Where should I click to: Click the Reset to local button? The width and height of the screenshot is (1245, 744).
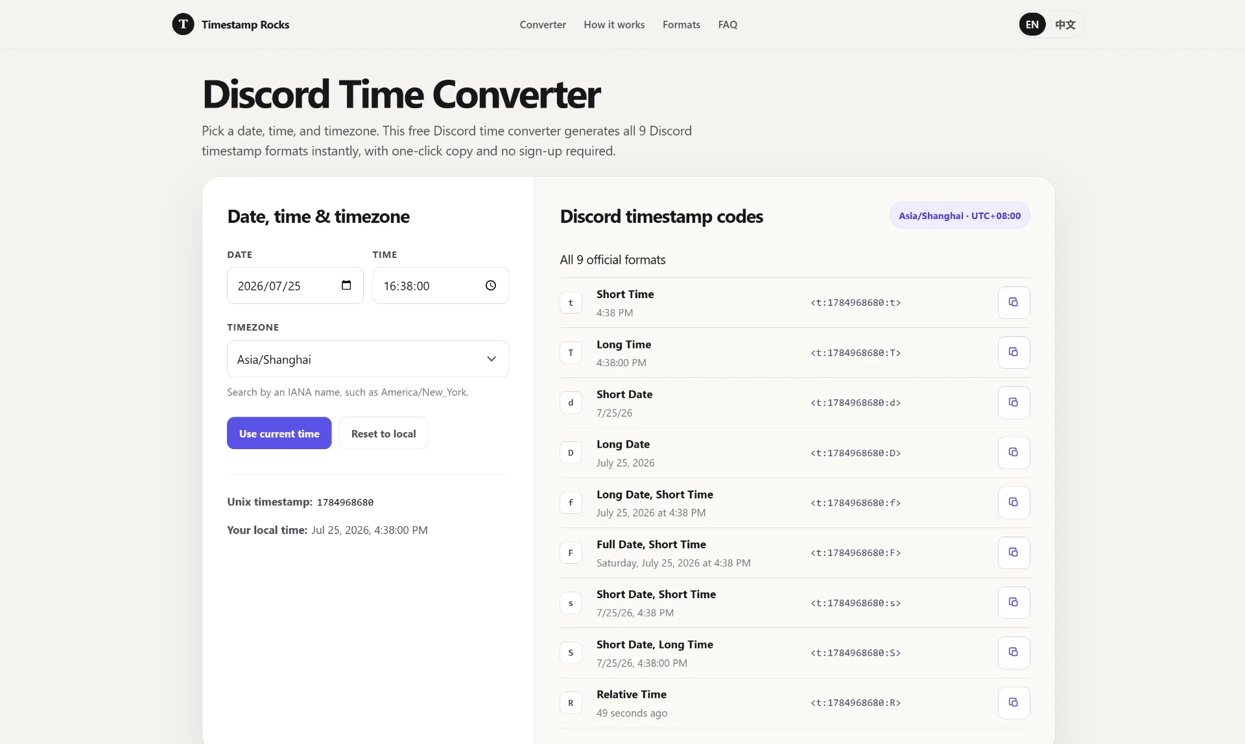click(383, 433)
